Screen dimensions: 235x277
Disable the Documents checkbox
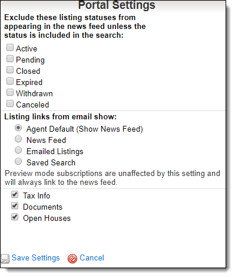15,206
